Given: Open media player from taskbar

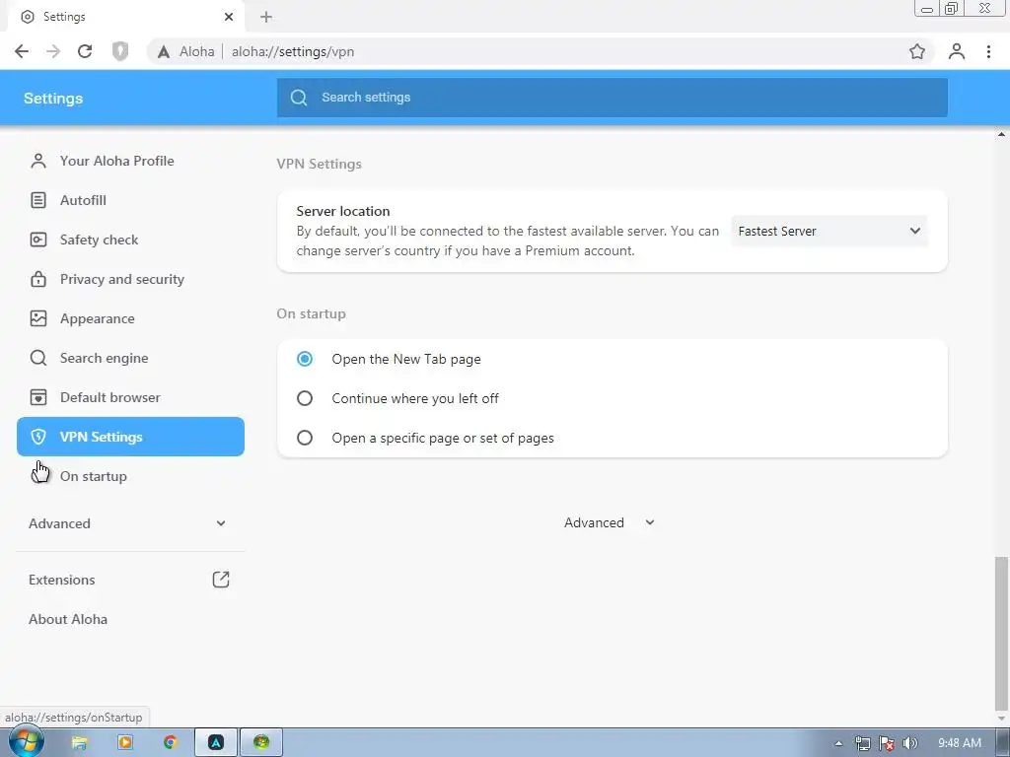Looking at the screenshot, I should tap(125, 743).
